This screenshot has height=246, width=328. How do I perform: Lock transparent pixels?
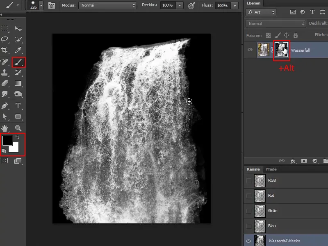[268, 35]
